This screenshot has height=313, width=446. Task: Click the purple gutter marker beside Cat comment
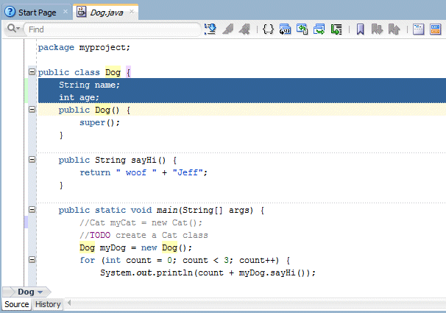(26, 222)
